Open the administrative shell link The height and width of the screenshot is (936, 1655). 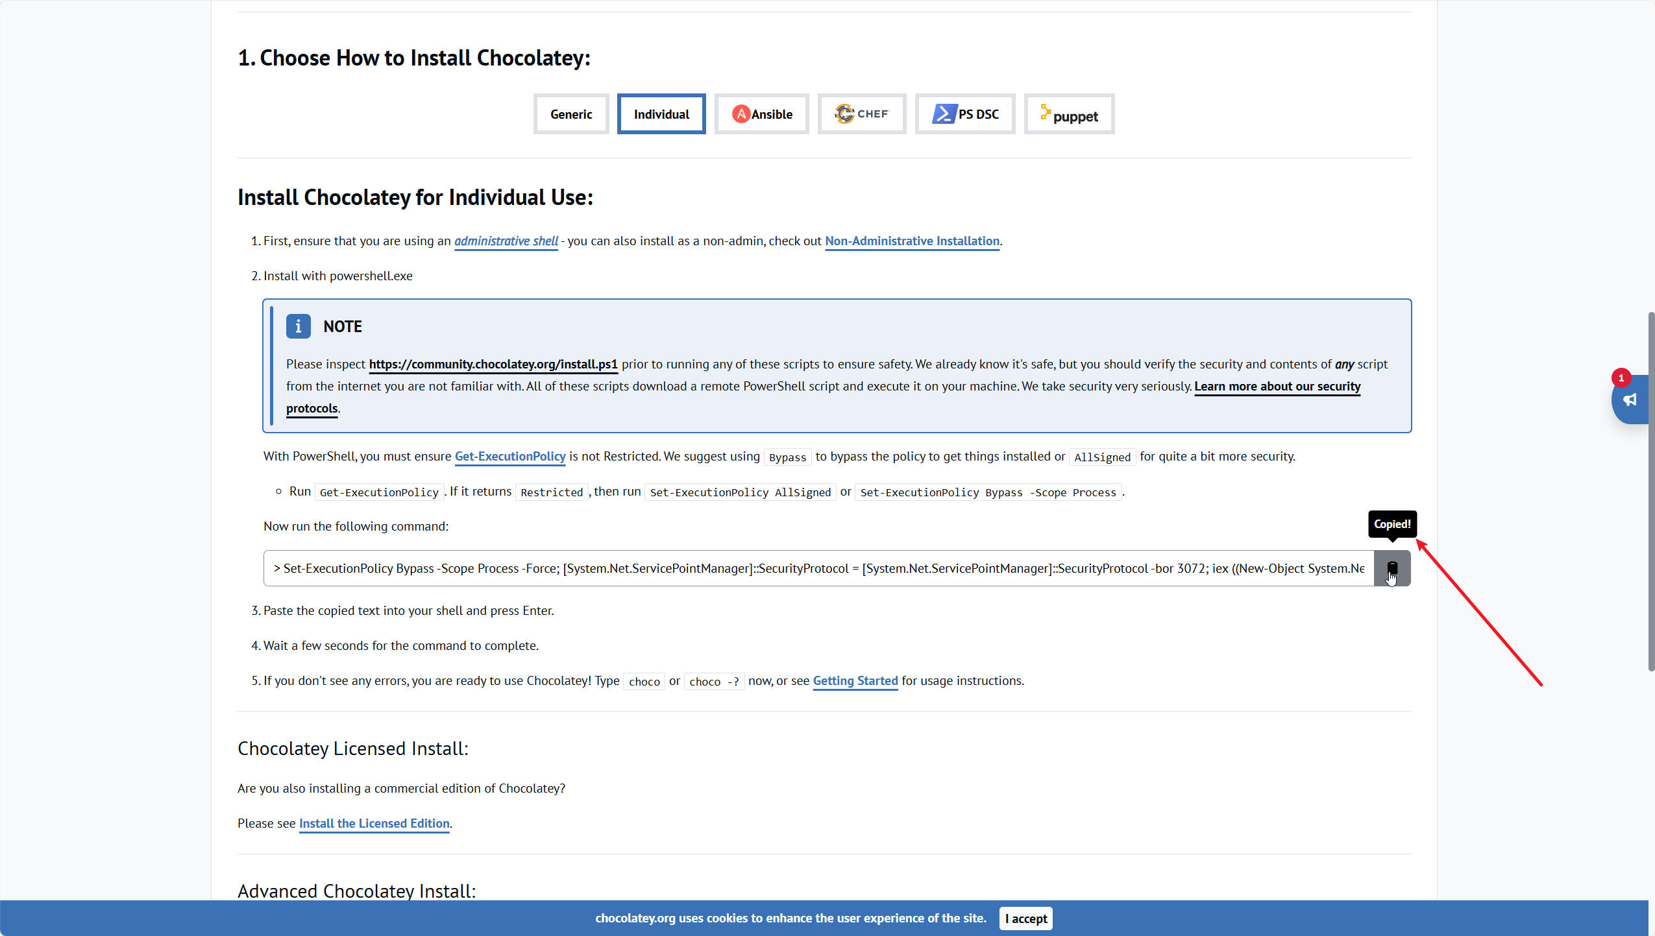(x=506, y=241)
